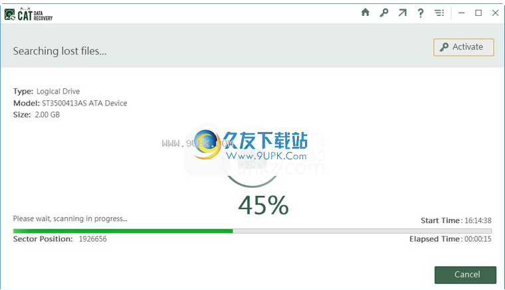Screen dimensions: 505x290
Task: Open Help question mark icon
Action: 421,13
